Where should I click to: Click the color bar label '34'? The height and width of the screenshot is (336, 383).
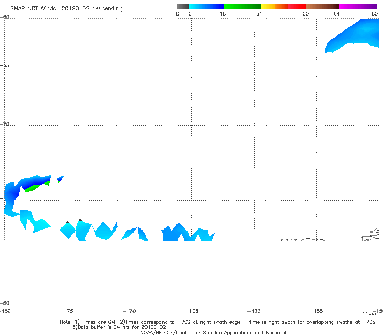coord(259,13)
